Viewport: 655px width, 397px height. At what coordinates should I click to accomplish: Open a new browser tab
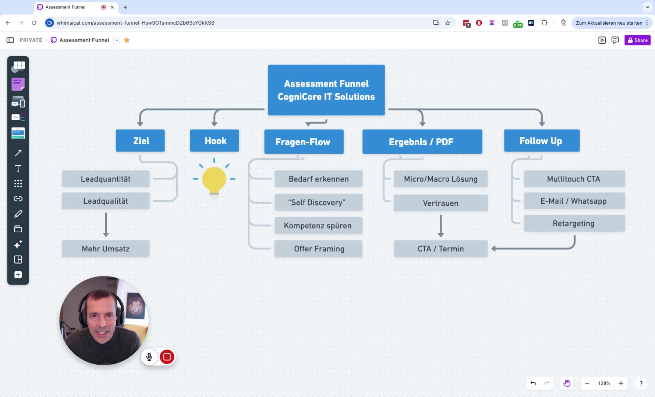pos(125,7)
